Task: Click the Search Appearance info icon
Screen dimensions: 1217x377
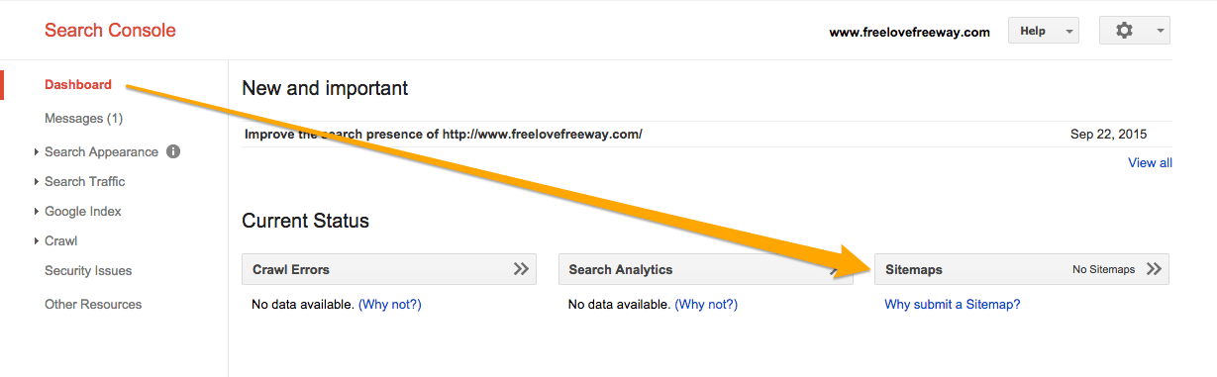Action: click(x=173, y=151)
